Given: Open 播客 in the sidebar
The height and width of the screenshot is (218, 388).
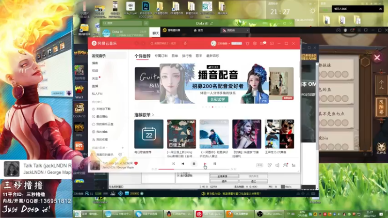Looking at the screenshot, I should [95, 63].
